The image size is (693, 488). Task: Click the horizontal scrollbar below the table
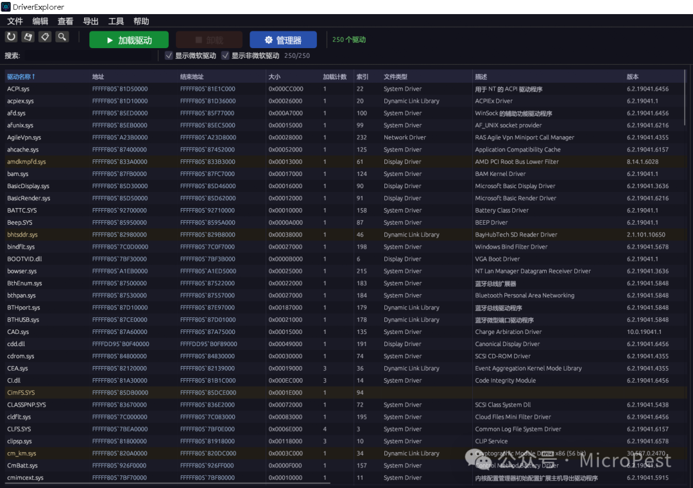[x=168, y=484]
